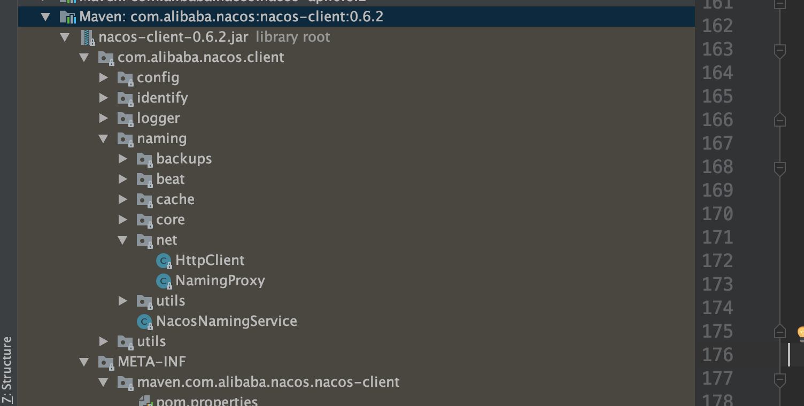Expand the beat package
This screenshot has width=804, height=406.
coord(123,179)
